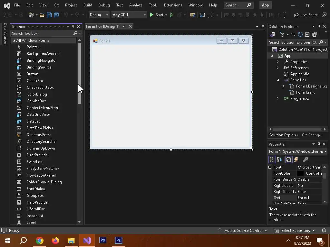Viewport: 330px width, 247px height.
Task: Click the Events lightning bolt icon
Action: [296, 160]
